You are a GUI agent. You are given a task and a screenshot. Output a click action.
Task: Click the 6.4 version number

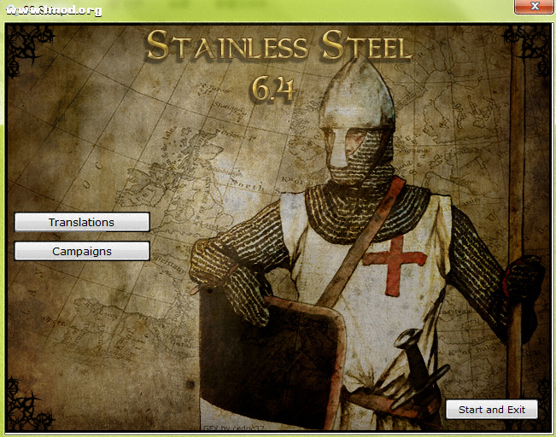point(273,87)
